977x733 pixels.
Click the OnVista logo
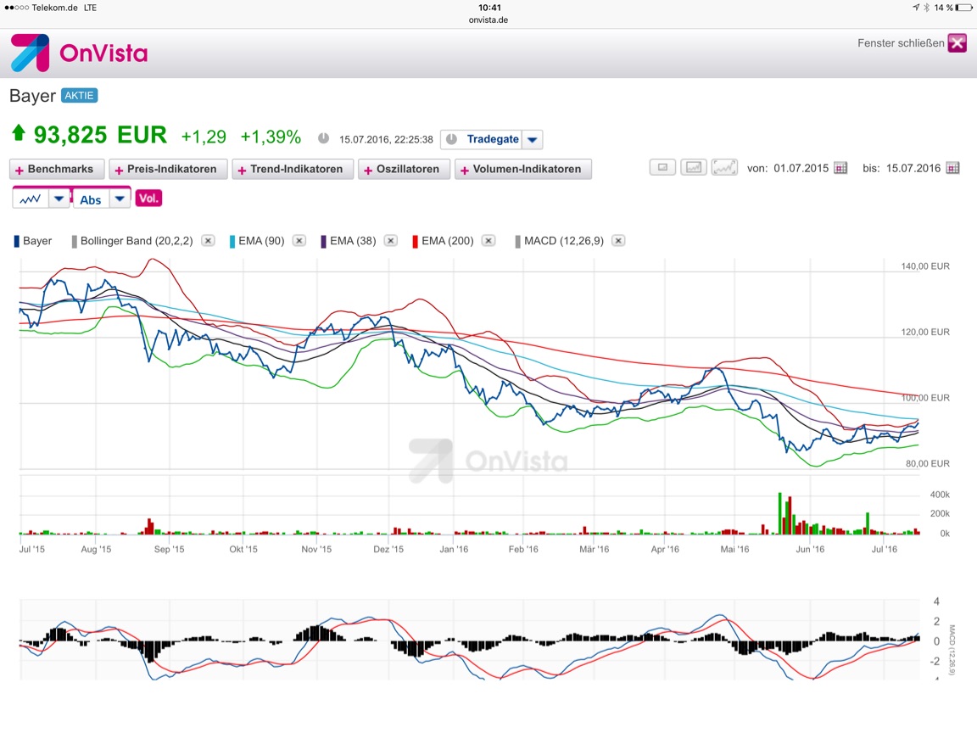tap(79, 53)
